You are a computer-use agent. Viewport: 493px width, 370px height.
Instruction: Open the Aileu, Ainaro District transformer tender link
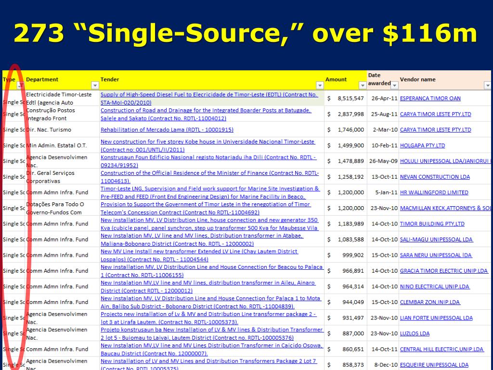point(208,287)
